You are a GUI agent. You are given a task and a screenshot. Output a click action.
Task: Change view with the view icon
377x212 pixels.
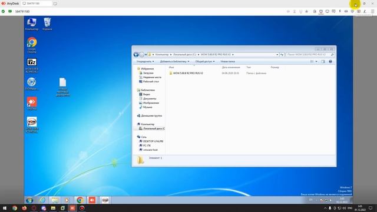point(312,61)
